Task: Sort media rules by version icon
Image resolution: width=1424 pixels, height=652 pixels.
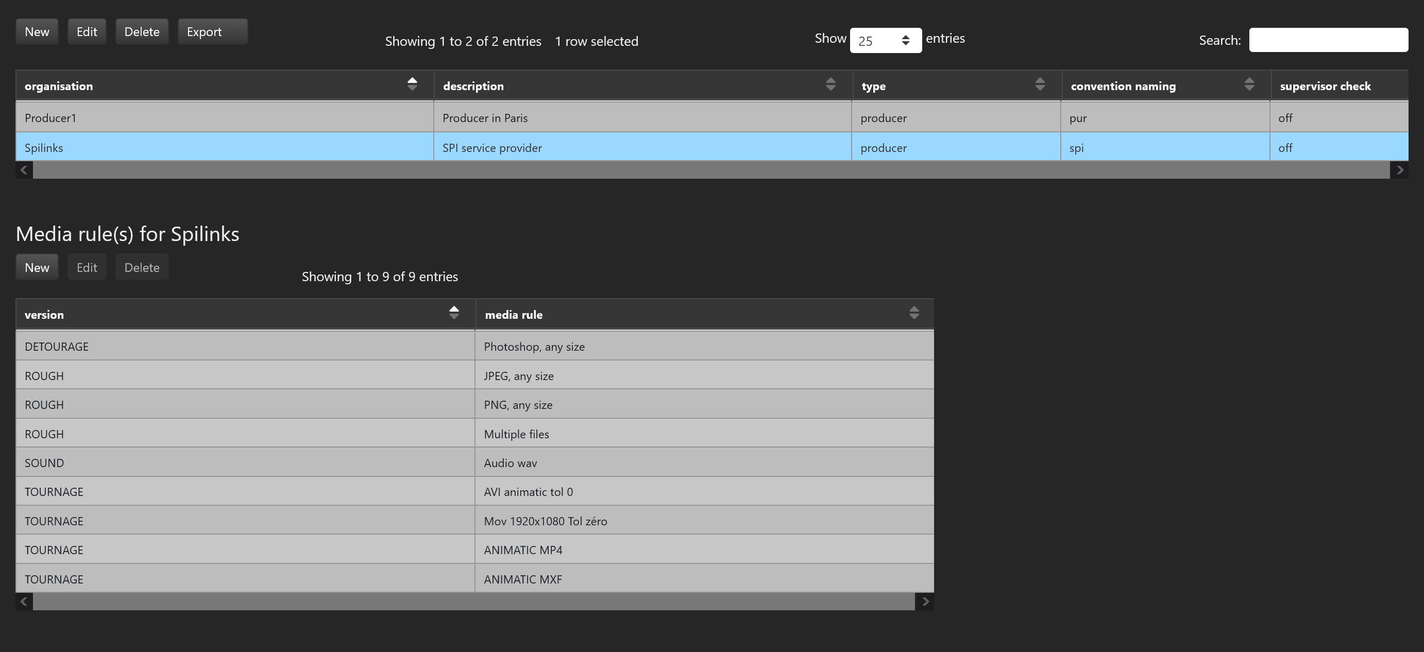Action: coord(454,313)
